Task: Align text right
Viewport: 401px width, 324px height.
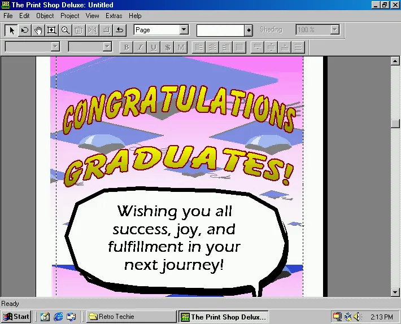Action: point(226,47)
